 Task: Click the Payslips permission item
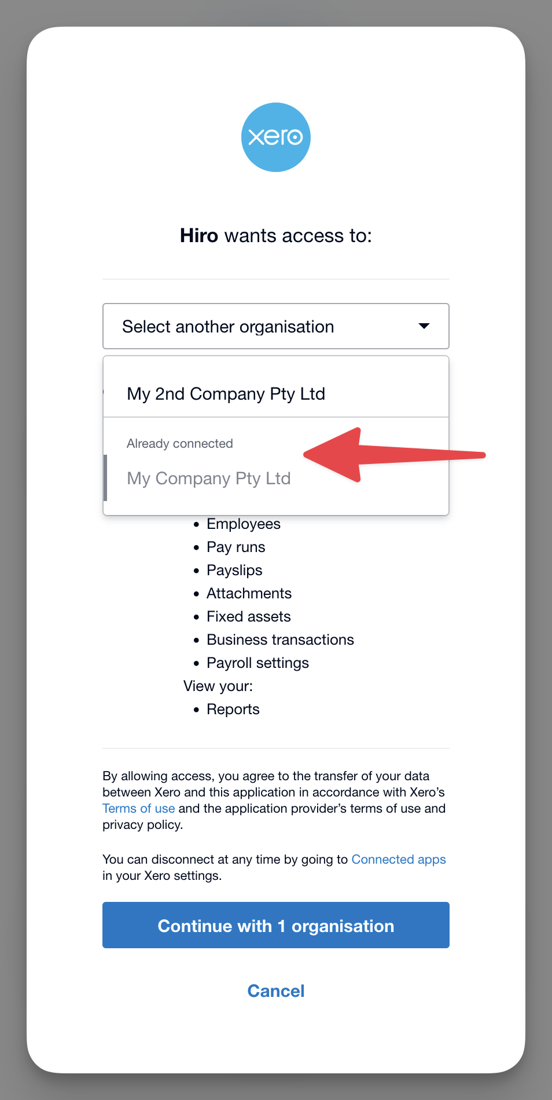[x=234, y=571]
